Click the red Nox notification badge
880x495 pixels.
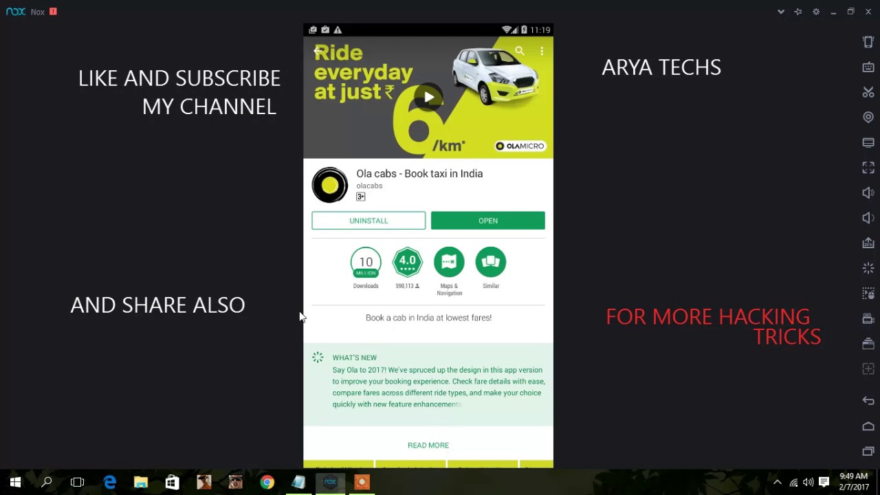(x=54, y=12)
